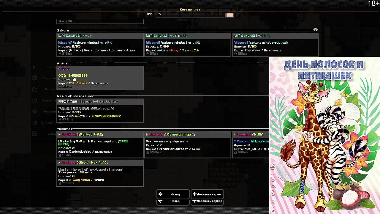Image resolution: width=380 pixels, height=214 pixels.
Task: Join the [JP] Sakura2 サバイバル server
Action: [x=275, y=45]
